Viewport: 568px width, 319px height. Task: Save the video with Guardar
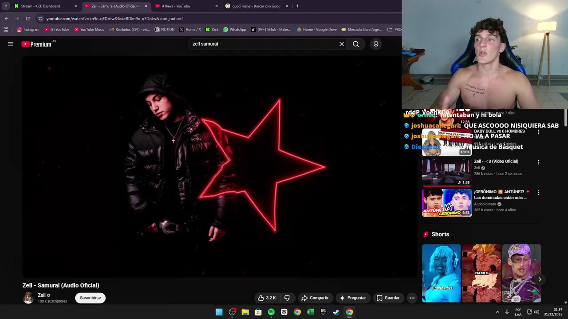(388, 298)
